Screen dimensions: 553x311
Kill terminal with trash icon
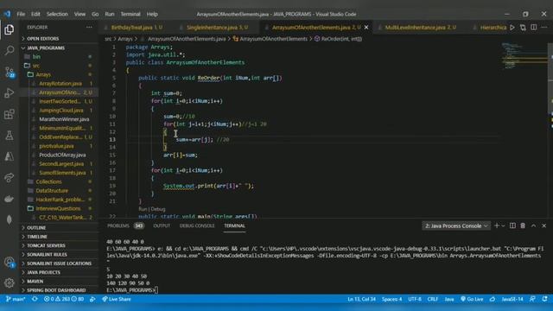coord(523,225)
